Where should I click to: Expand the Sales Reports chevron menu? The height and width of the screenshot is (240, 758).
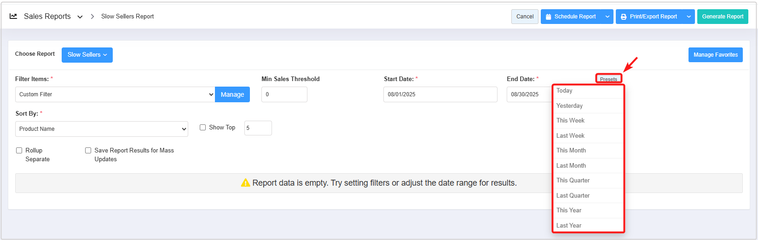point(80,17)
